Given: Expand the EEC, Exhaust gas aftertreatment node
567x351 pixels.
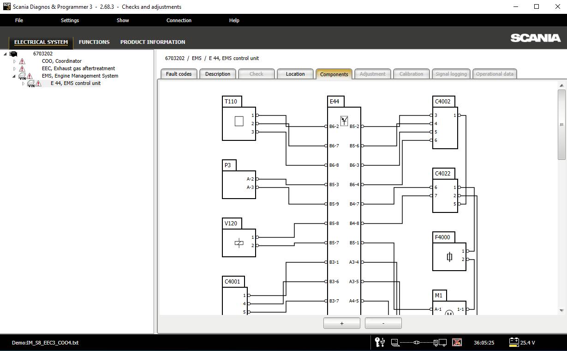Looking at the screenshot, I should pyautogui.click(x=14, y=68).
